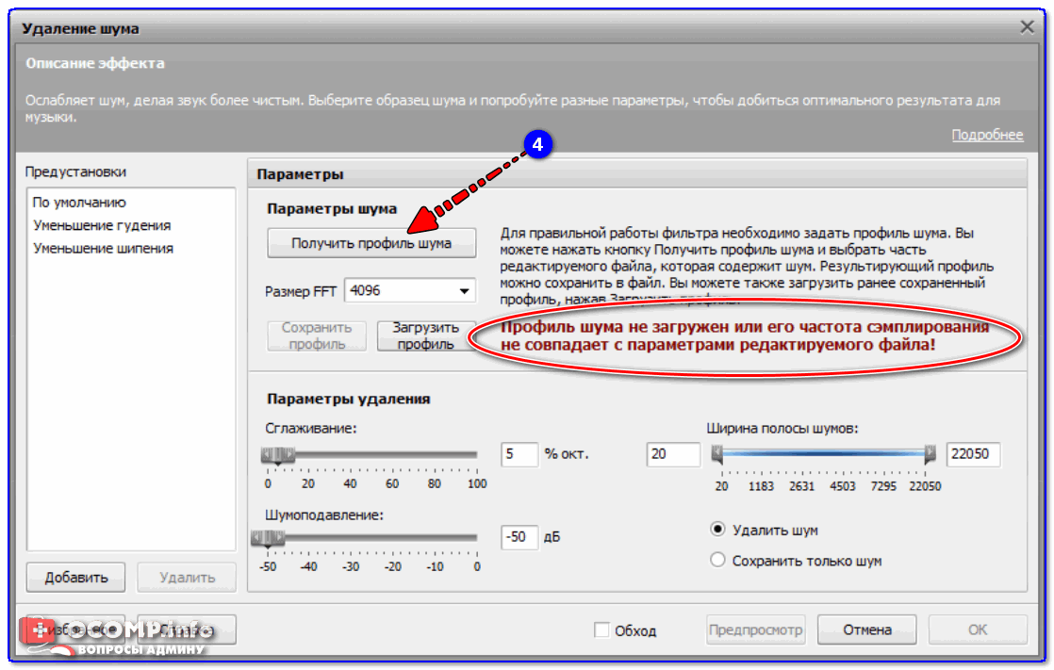Toggle the 'Обход' checkbox

tap(601, 630)
